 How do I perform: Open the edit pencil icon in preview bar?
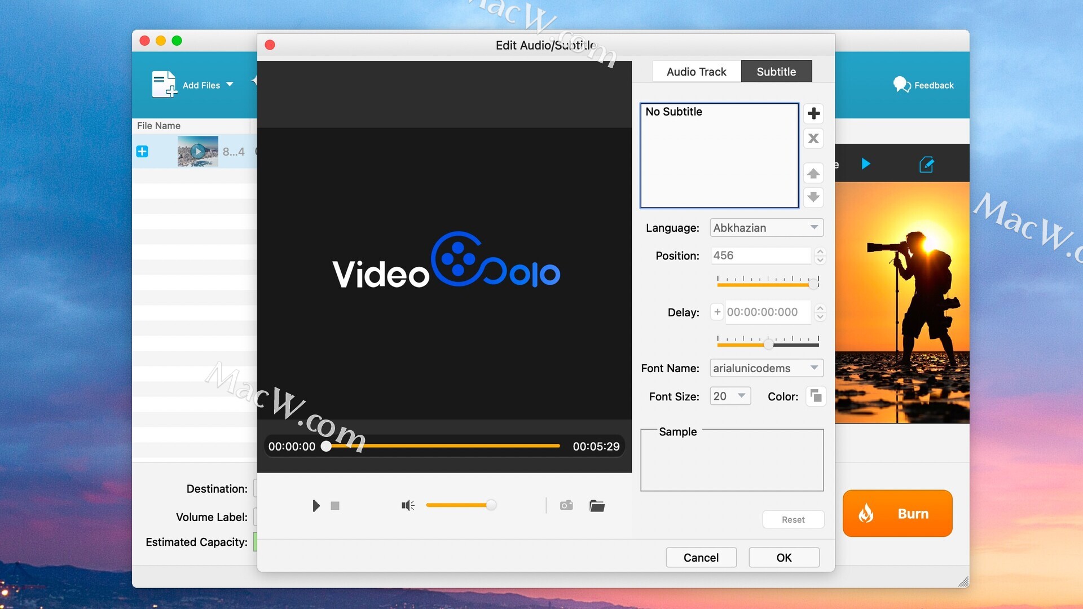tap(926, 165)
